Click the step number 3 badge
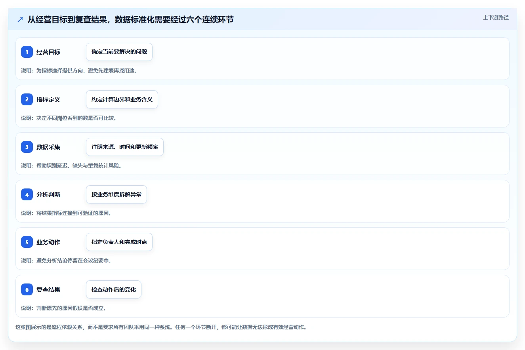The image size is (525, 350). point(27,147)
